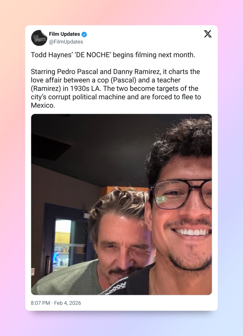Select the 'DE NOCHE' title text
Image resolution: width=243 pixels, height=336 pixels.
(93, 55)
